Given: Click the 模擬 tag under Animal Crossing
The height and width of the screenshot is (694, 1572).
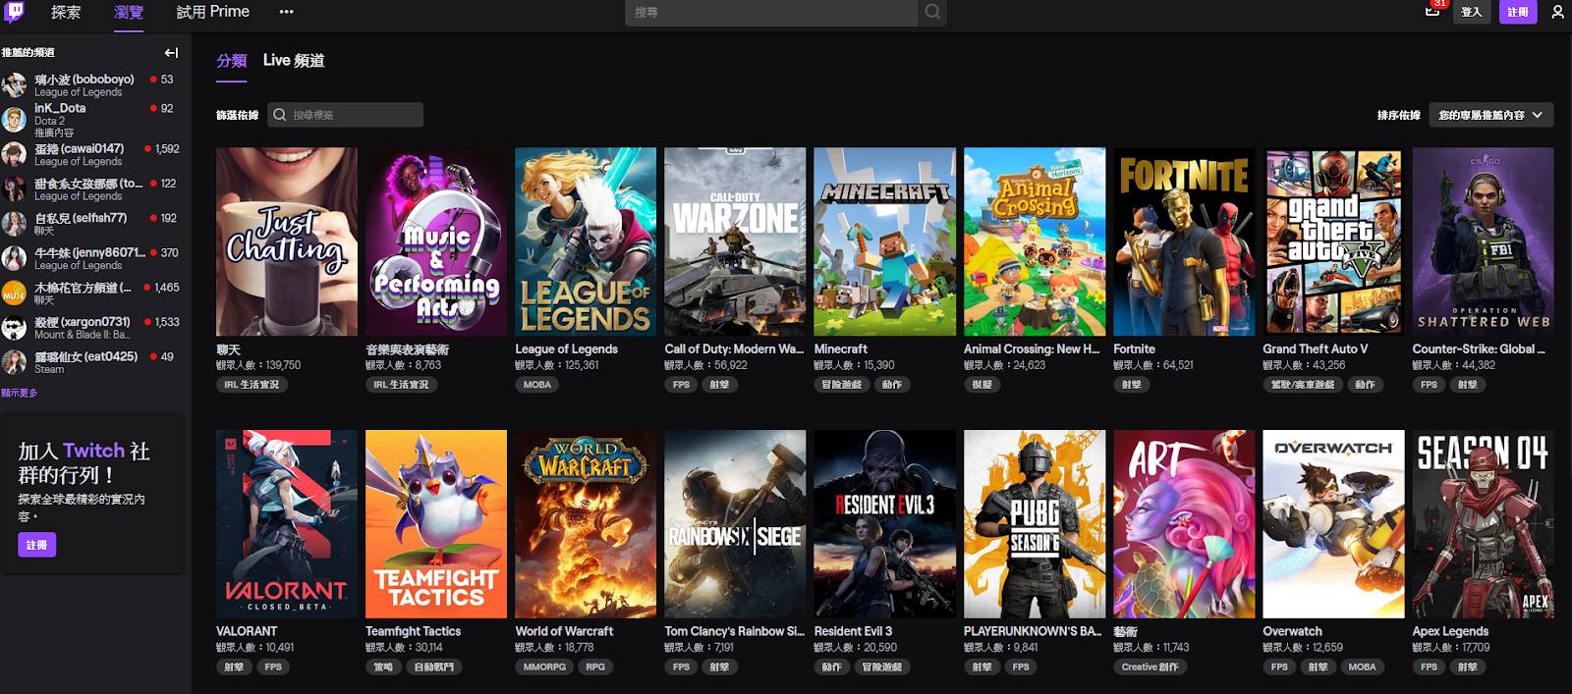Looking at the screenshot, I should [982, 385].
